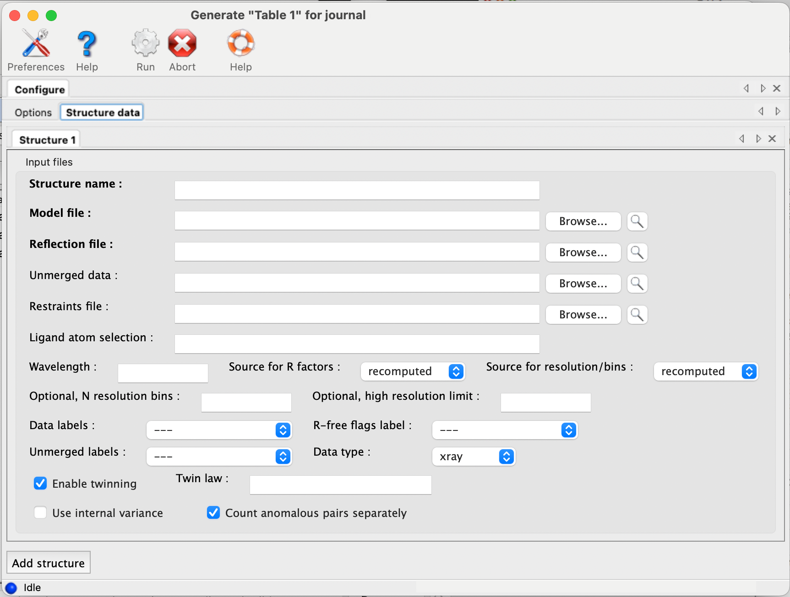The height and width of the screenshot is (597, 790).
Task: Uncheck Count anomalous pairs separately
Action: 213,513
